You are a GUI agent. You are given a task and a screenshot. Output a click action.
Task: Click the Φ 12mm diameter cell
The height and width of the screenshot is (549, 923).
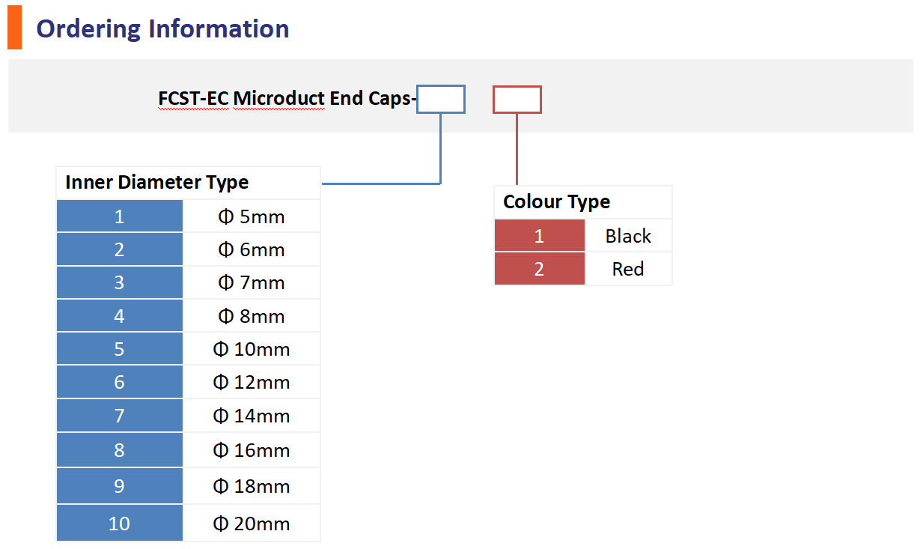[252, 382]
